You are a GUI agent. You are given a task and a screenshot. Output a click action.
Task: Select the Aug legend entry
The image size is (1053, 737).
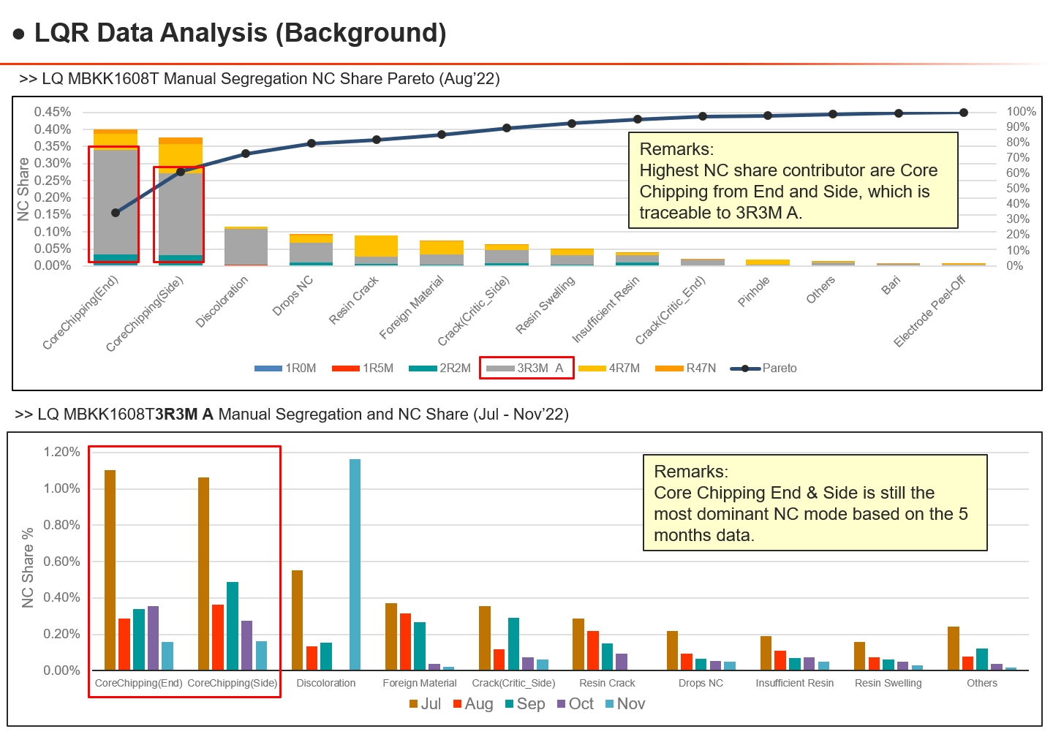point(473,704)
